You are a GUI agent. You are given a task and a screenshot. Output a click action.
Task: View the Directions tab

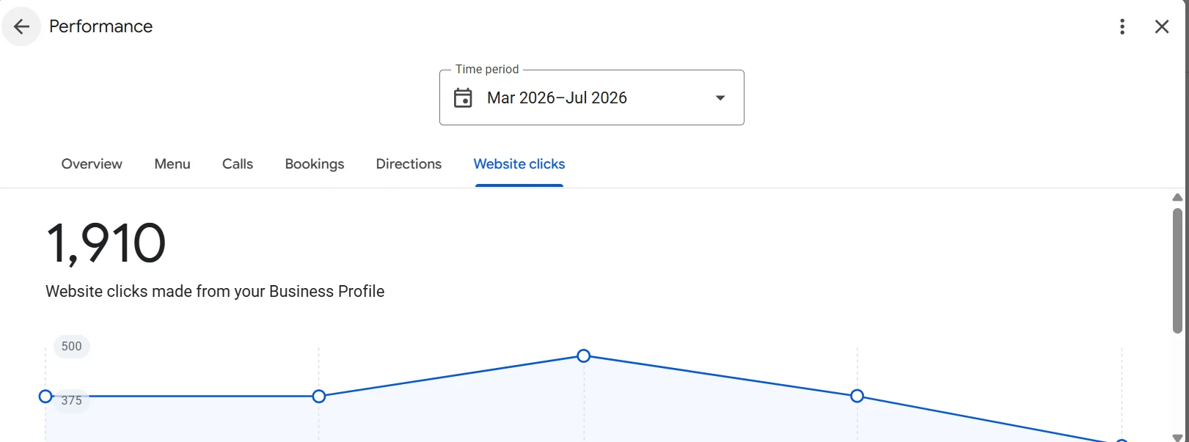(x=409, y=164)
